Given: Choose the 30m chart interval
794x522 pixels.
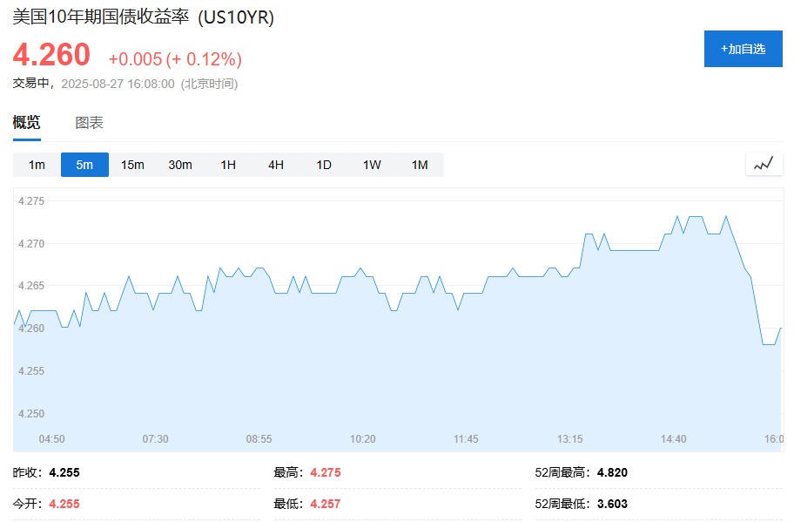Looking at the screenshot, I should tap(180, 165).
